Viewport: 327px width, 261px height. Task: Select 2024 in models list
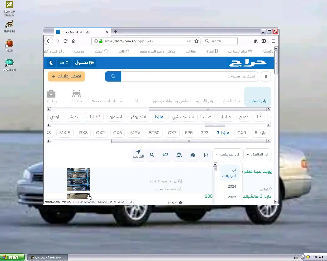click(232, 186)
